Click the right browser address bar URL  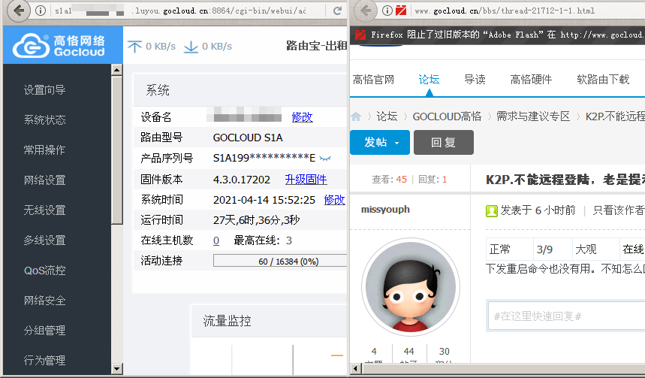(505, 11)
